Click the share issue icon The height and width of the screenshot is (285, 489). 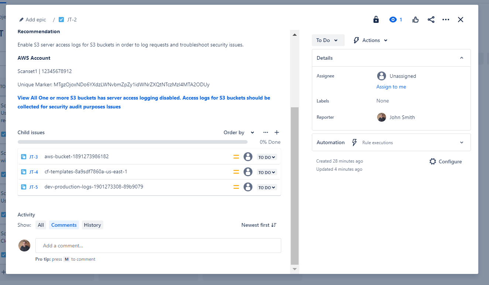coord(431,20)
